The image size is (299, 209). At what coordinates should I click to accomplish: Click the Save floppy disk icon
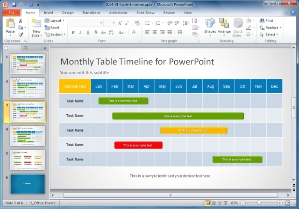pos(14,5)
